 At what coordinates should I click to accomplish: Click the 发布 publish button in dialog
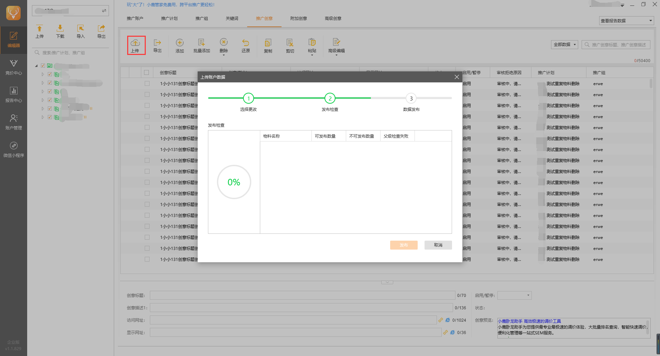404,245
